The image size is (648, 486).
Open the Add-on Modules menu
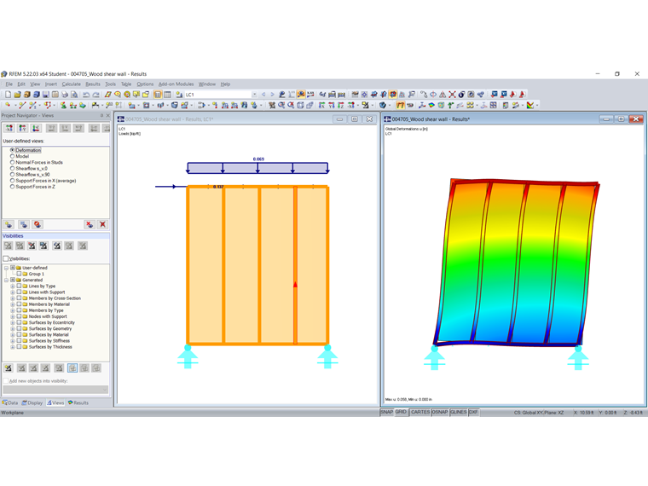pyautogui.click(x=176, y=84)
